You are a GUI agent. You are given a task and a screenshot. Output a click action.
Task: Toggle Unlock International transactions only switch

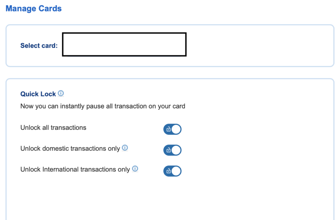(172, 171)
